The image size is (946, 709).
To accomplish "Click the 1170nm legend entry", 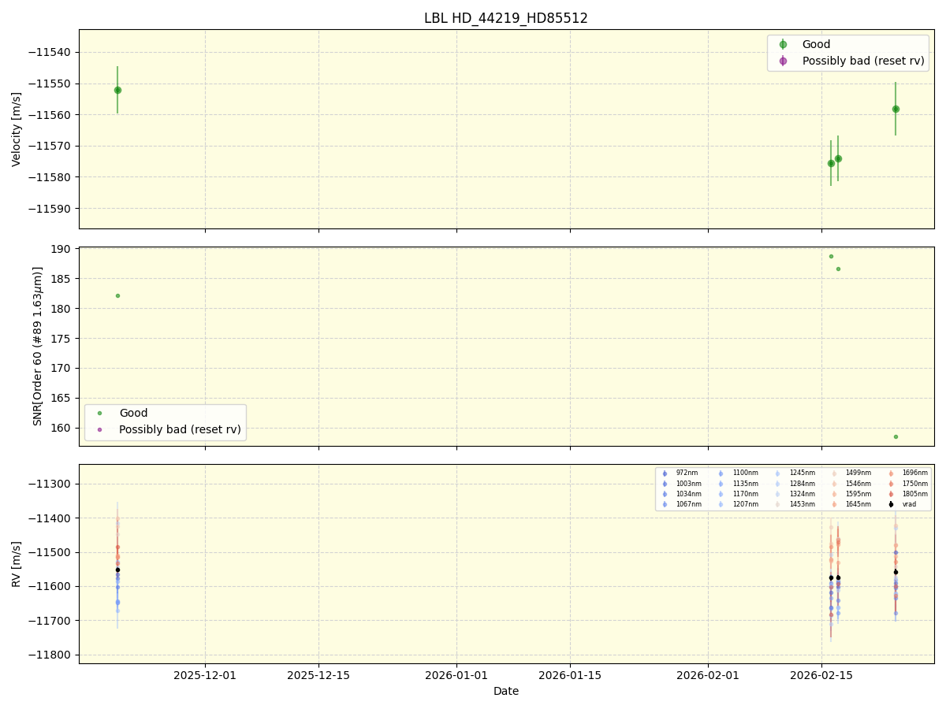I will coord(746,494).
